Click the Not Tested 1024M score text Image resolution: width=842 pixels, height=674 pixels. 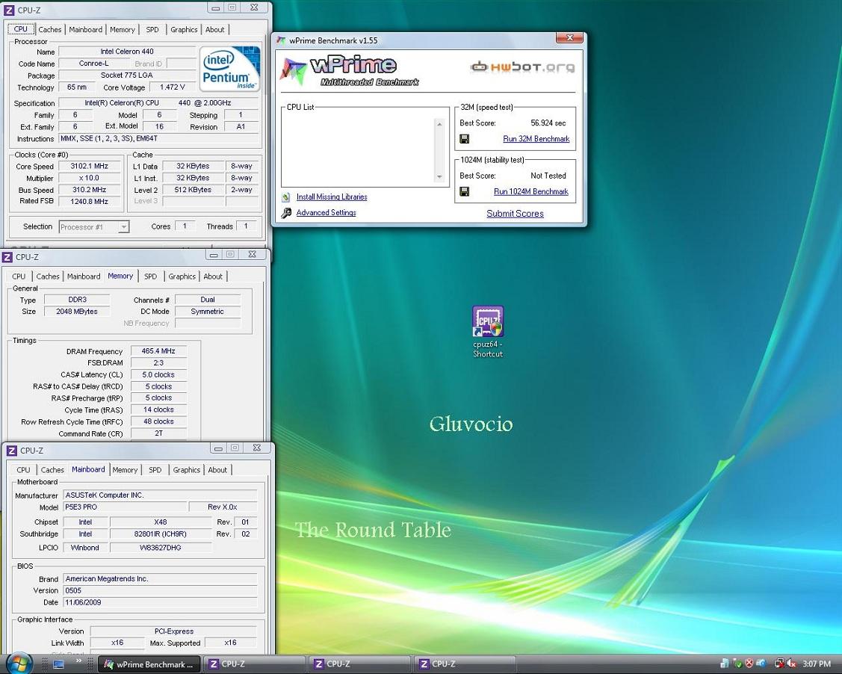(x=548, y=176)
